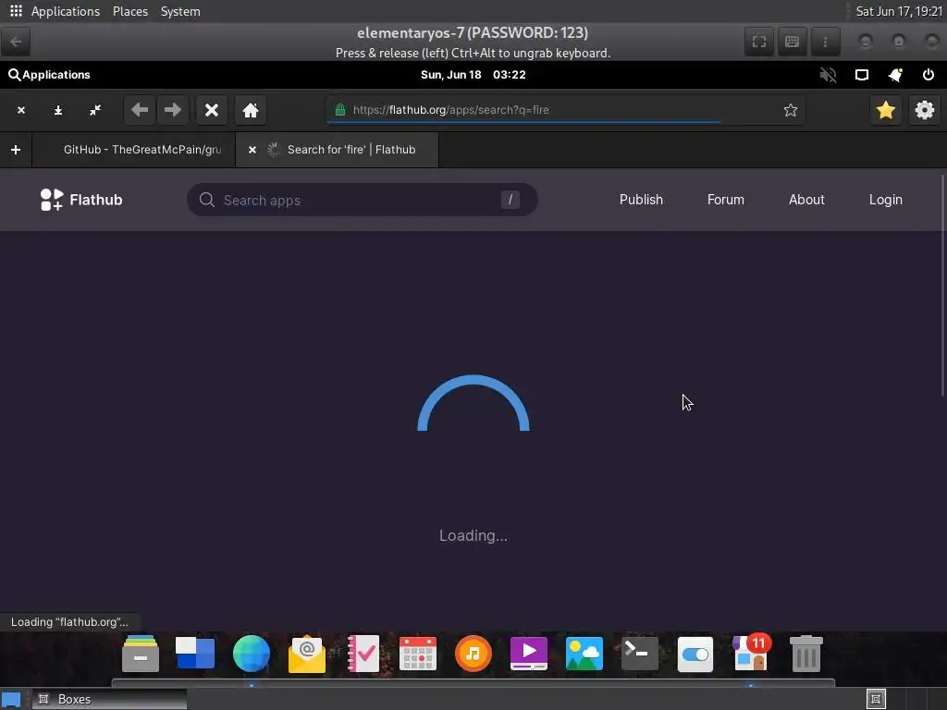Open Mail from the dock
Image resolution: width=947 pixels, height=710 pixels.
tap(307, 654)
